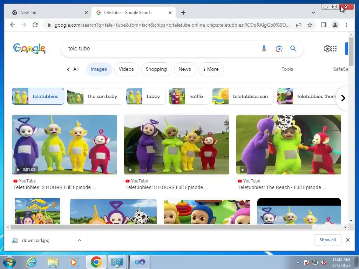Open a new browser tab
Viewport: 359px width, 269px height.
[x=183, y=13]
